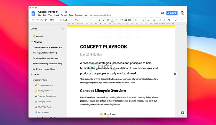
Task: Click the Redo arrow icon
Action: (37, 20)
